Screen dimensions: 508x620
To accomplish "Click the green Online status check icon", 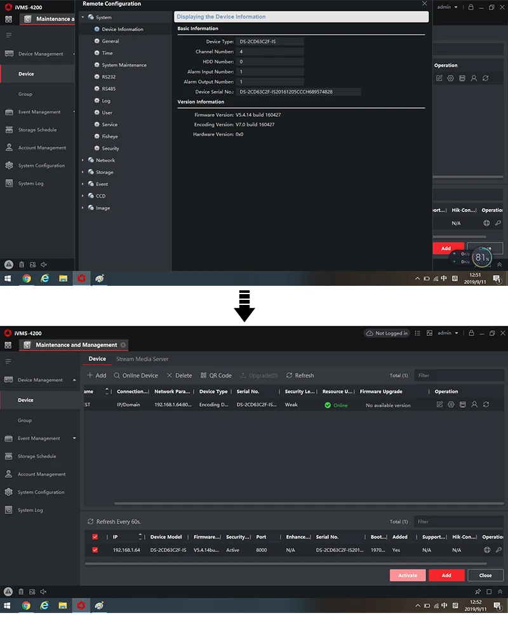I will (328, 405).
